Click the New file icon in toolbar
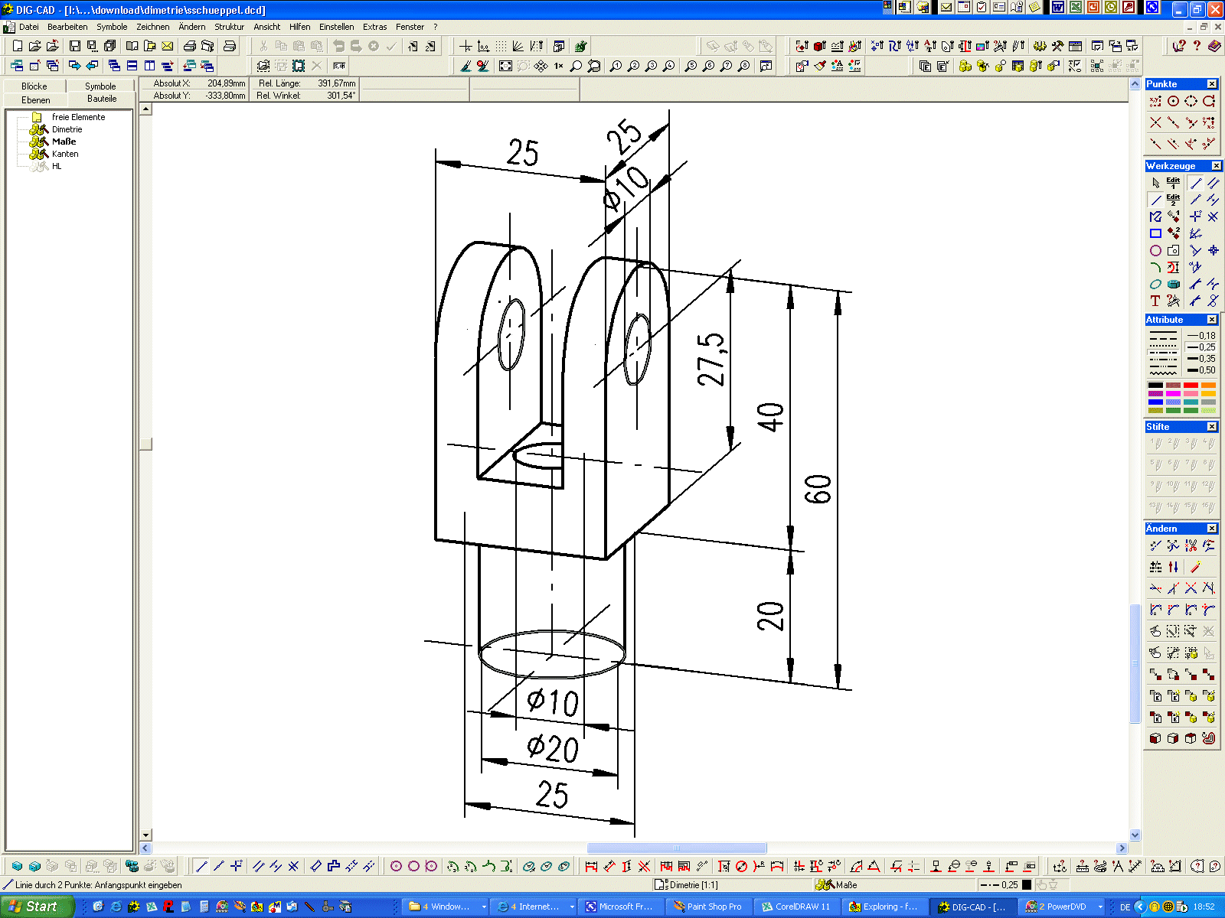 17,46
